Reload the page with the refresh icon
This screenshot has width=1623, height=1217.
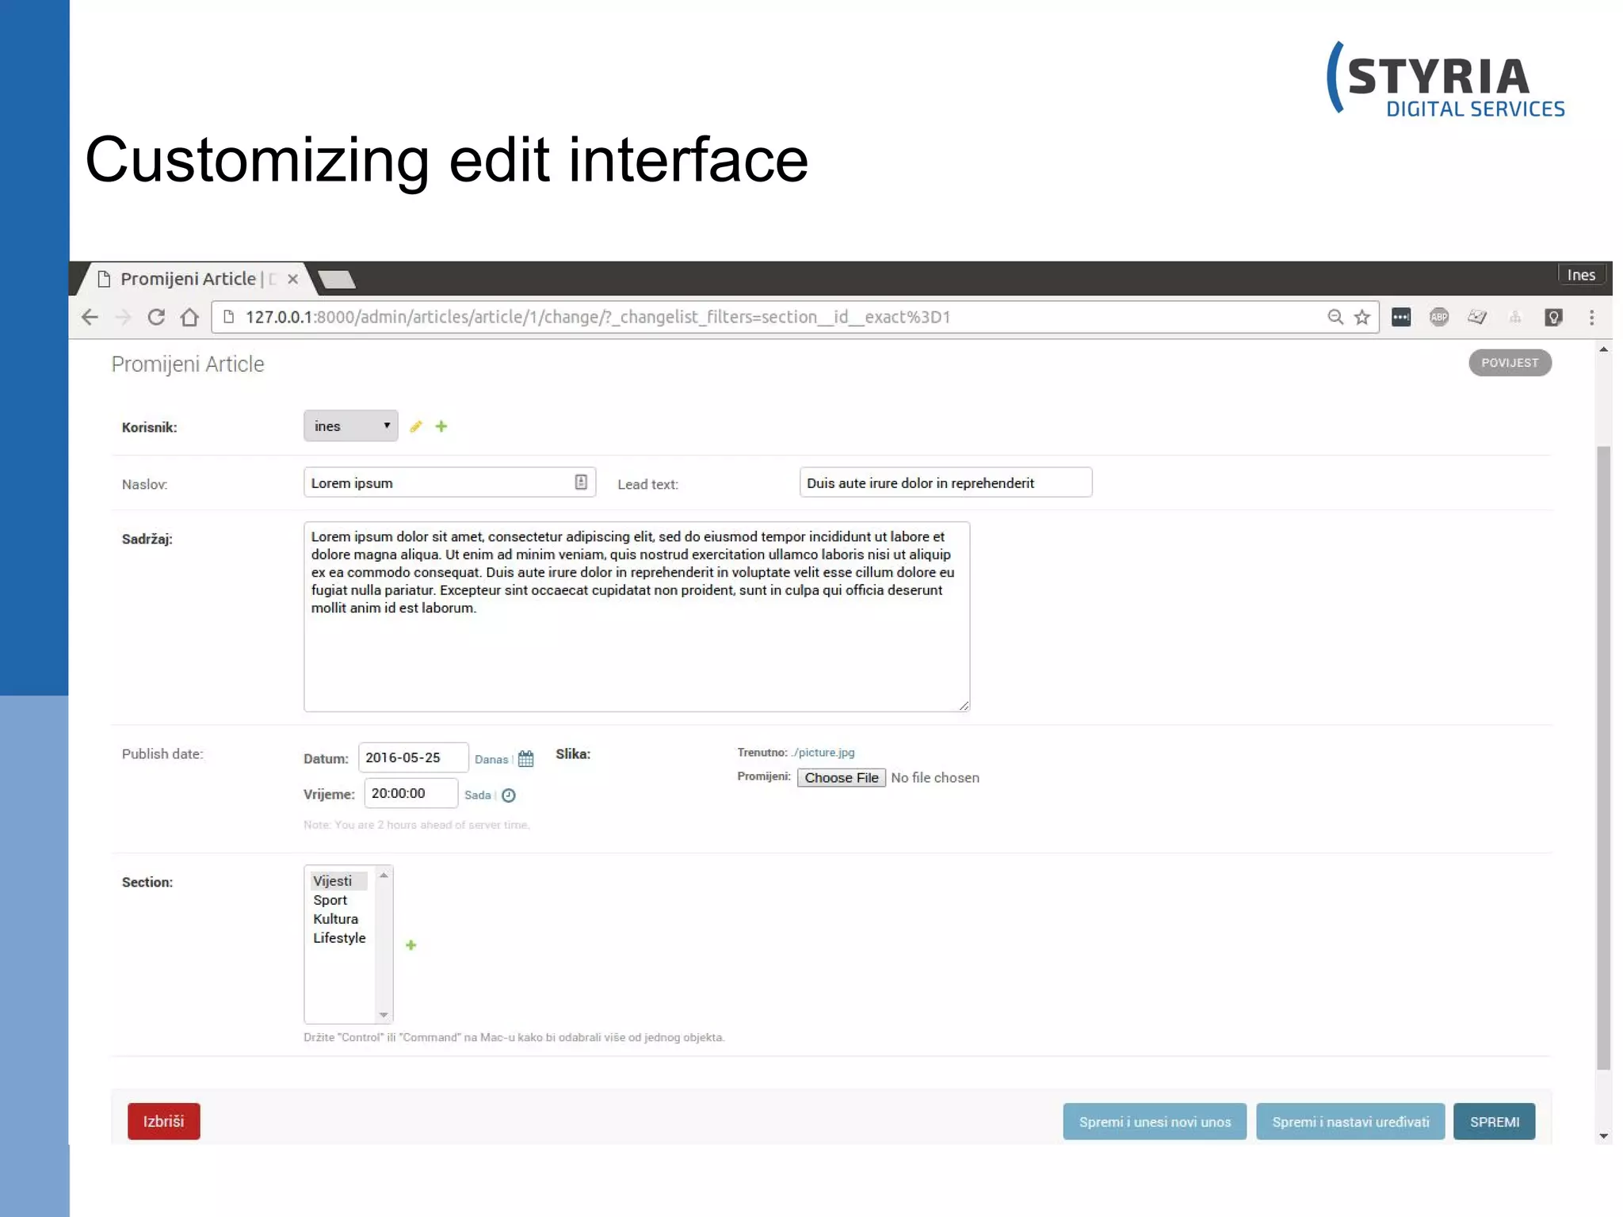coord(156,317)
